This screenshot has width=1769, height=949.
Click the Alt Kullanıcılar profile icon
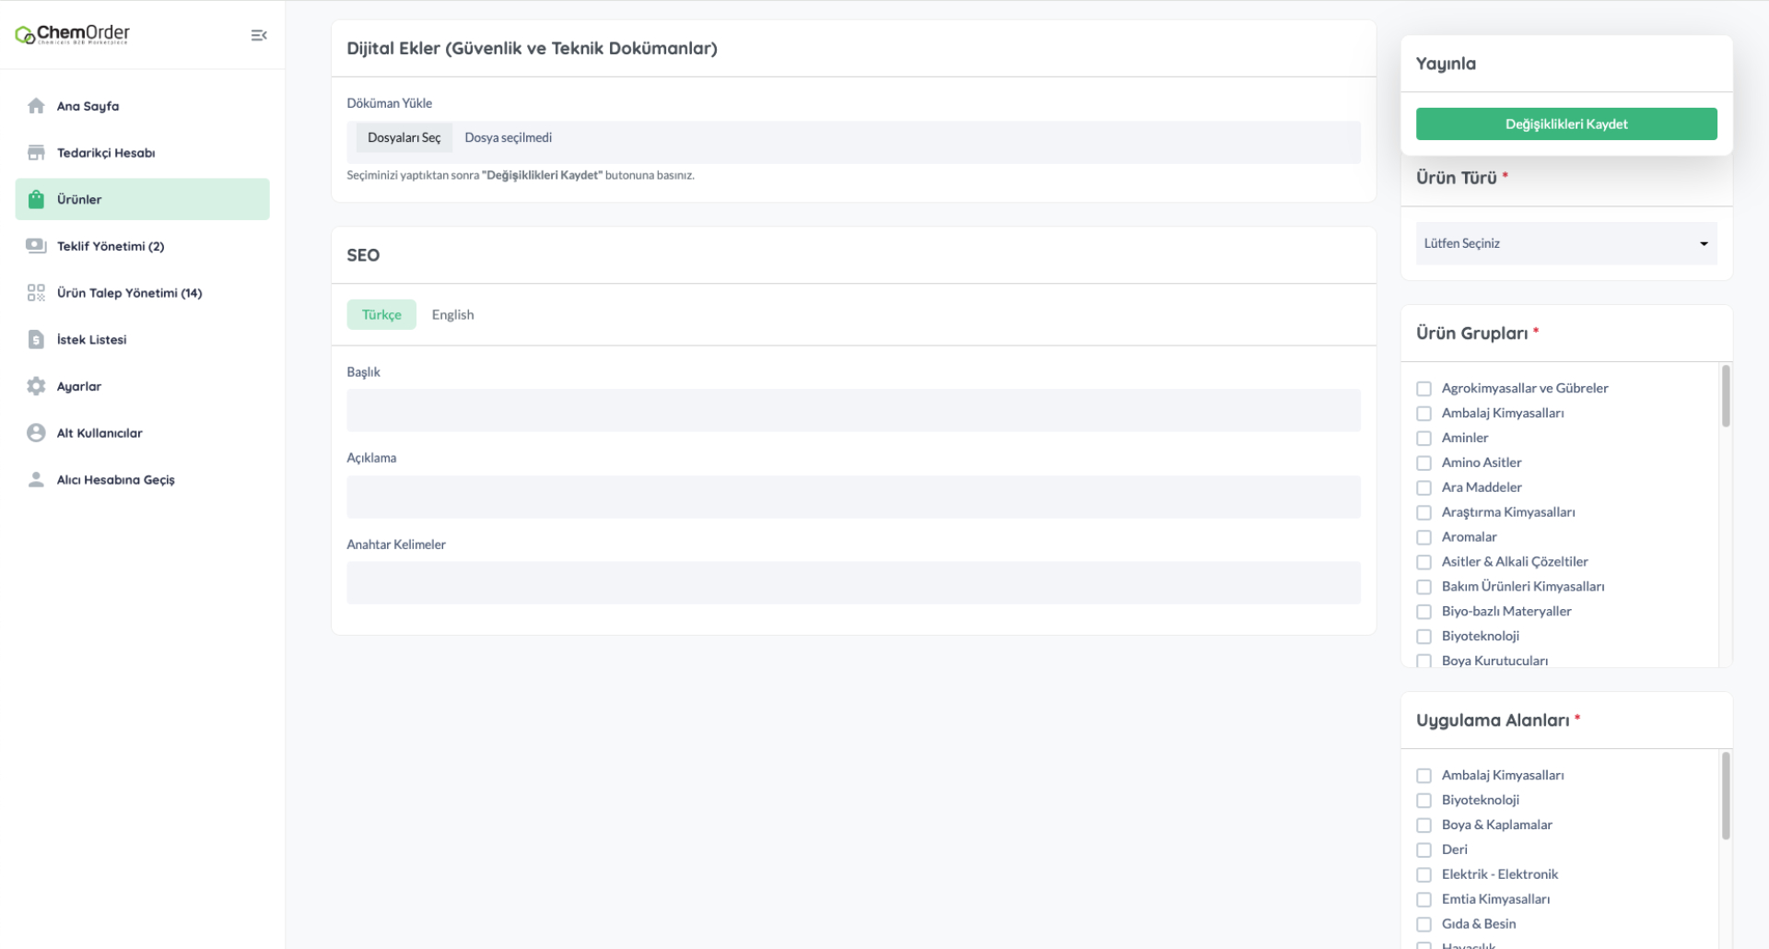(x=36, y=433)
